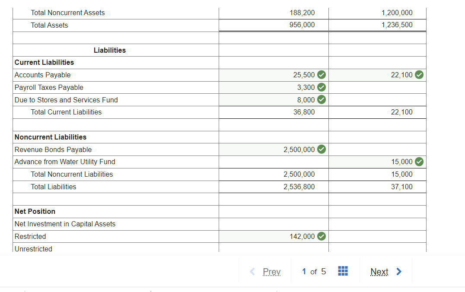
Task: Click the left chevron before Prev
Action: point(252,271)
